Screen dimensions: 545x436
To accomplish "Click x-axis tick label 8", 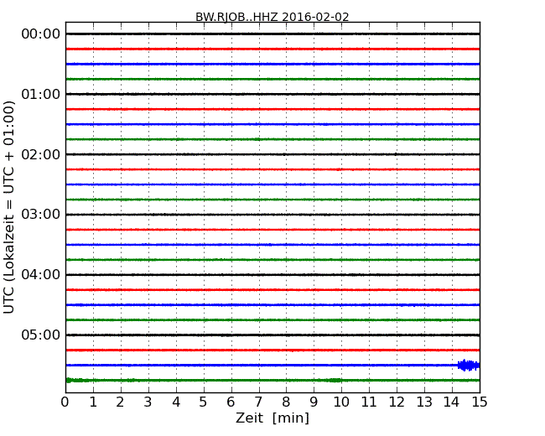I will 286,402.
